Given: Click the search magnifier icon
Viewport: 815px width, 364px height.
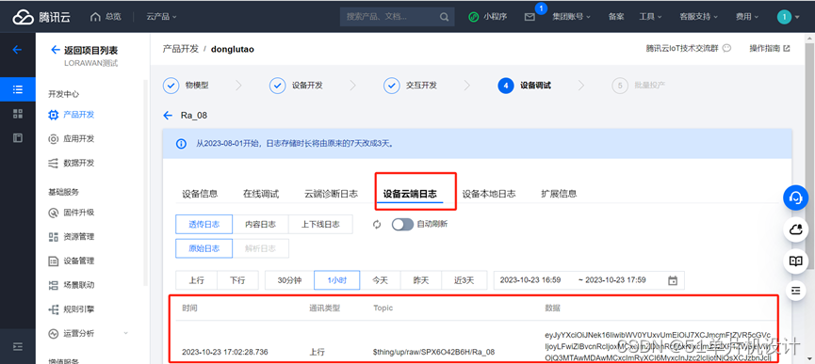Looking at the screenshot, I should coord(444,17).
